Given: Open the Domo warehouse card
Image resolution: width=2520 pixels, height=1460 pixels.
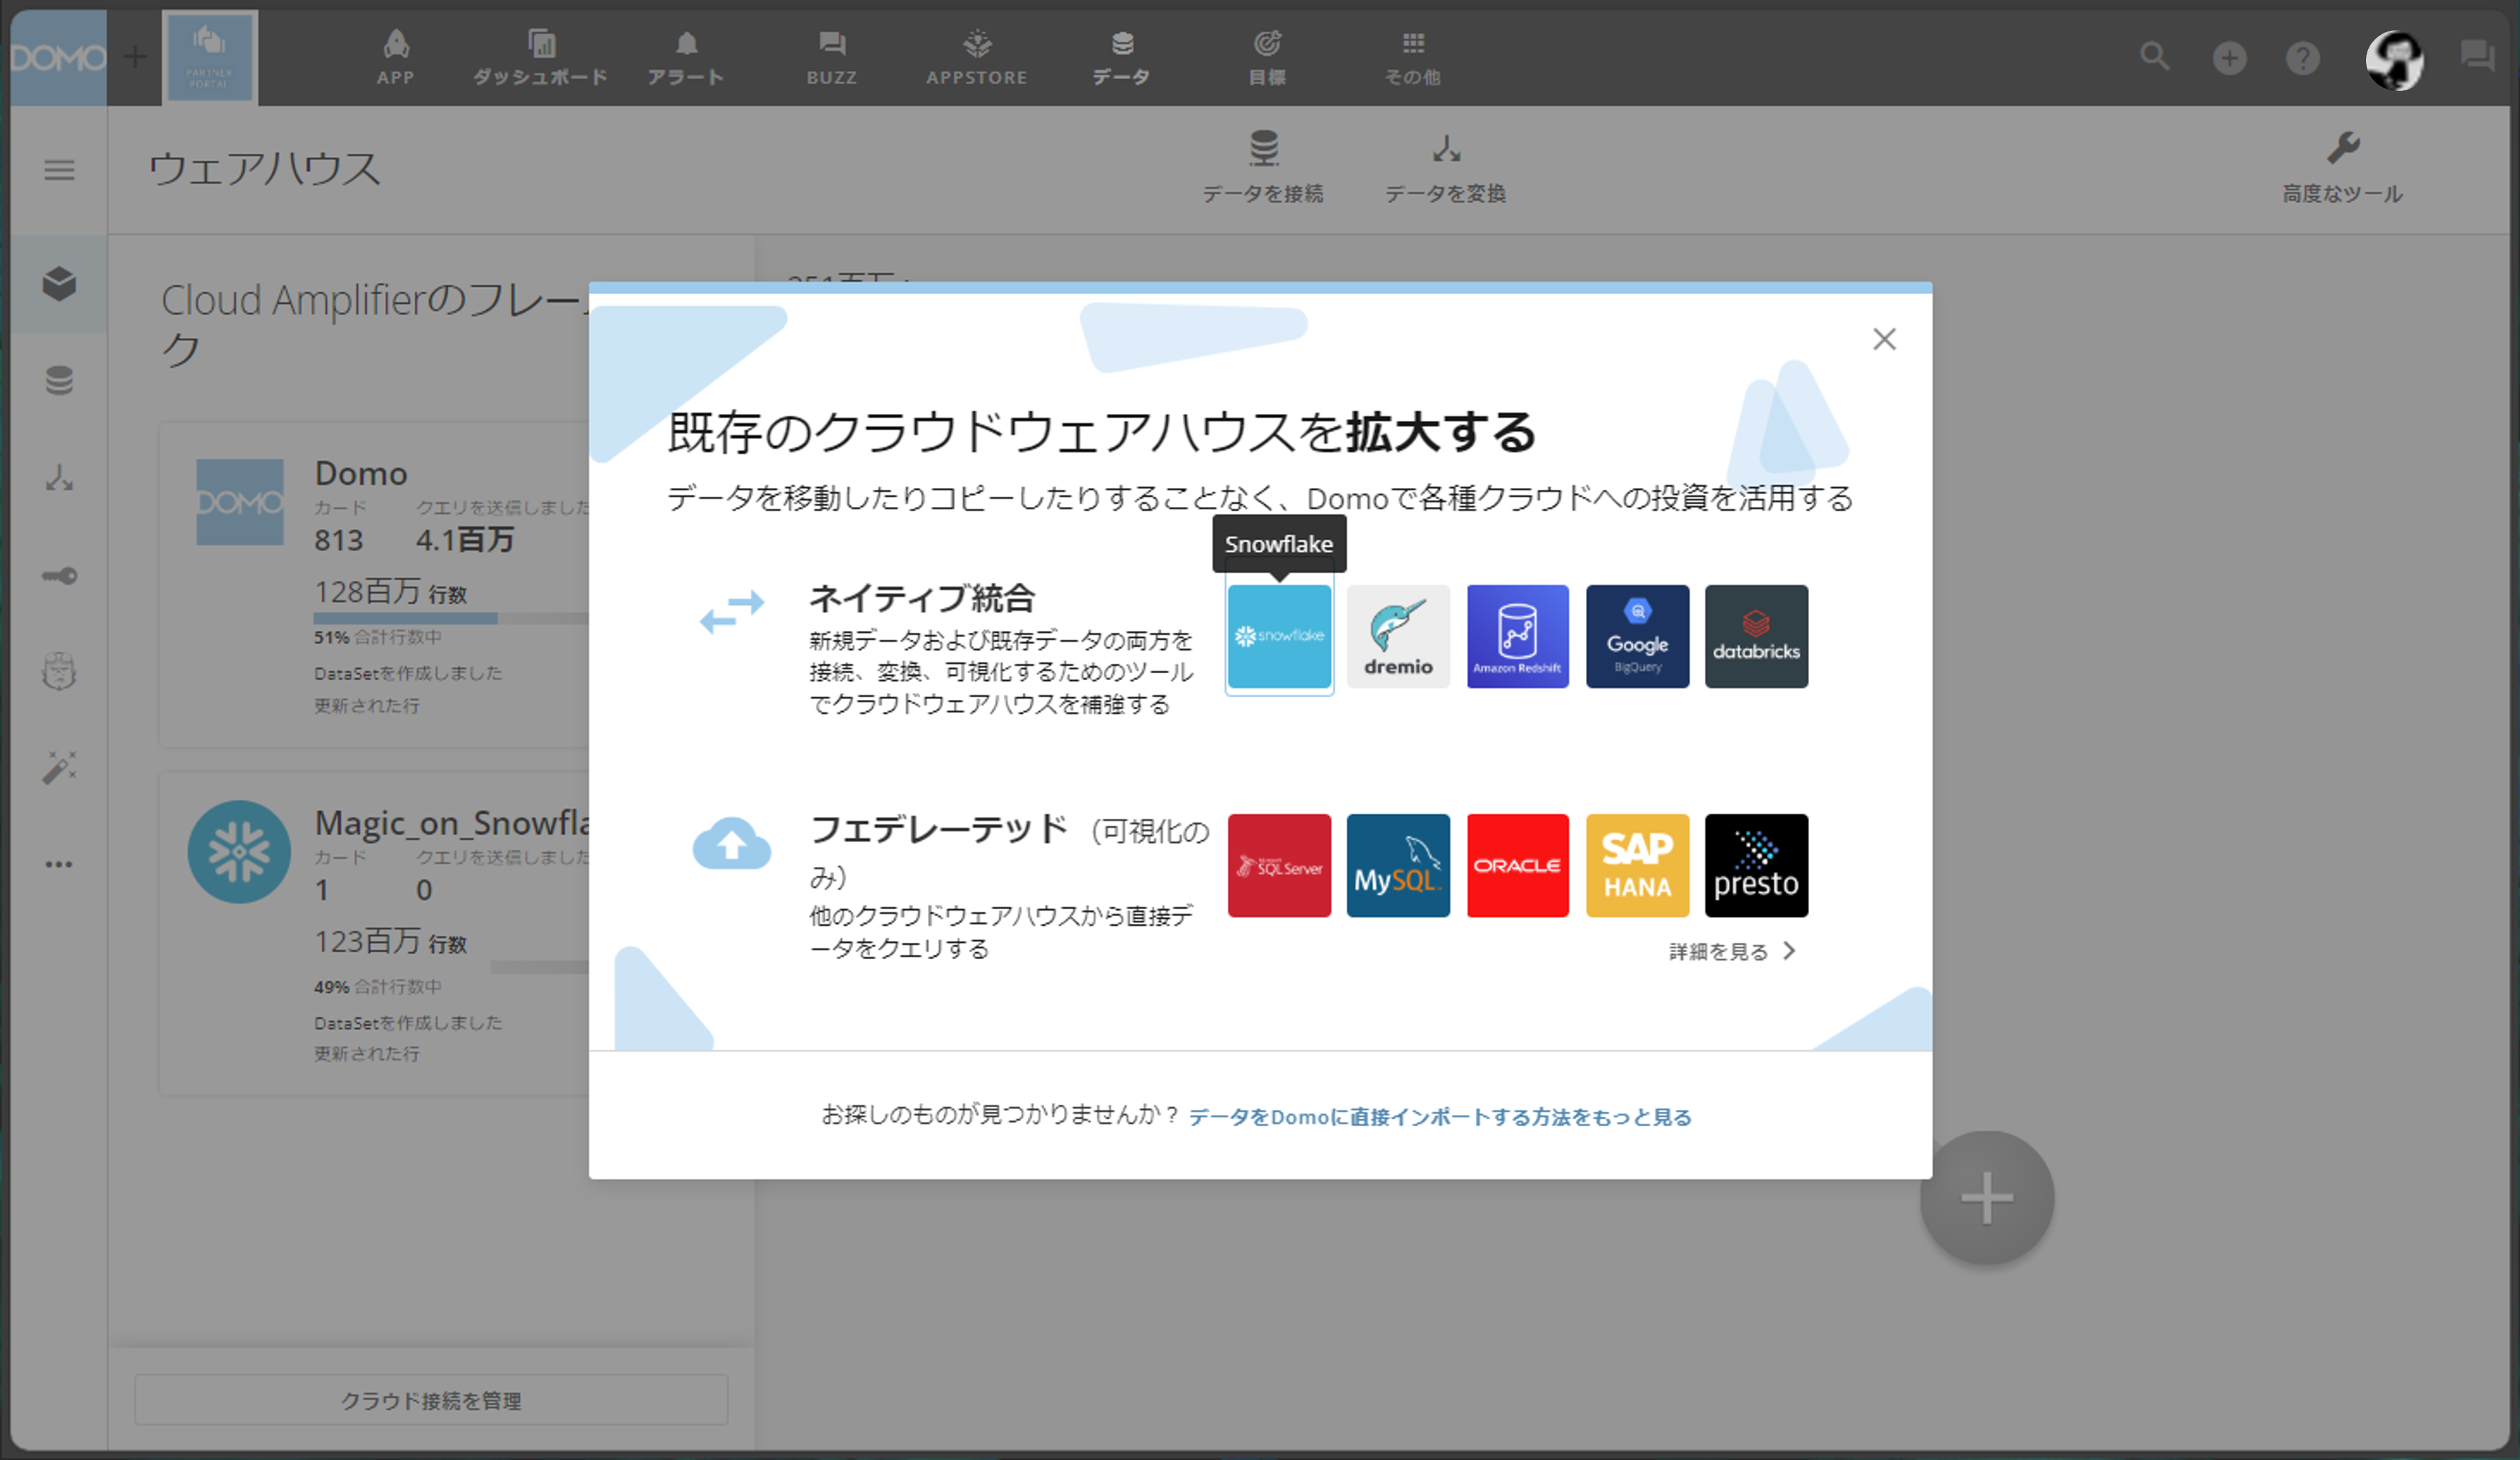Looking at the screenshot, I should coord(375,585).
